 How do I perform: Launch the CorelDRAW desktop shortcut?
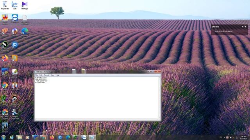click(x=5, y=46)
